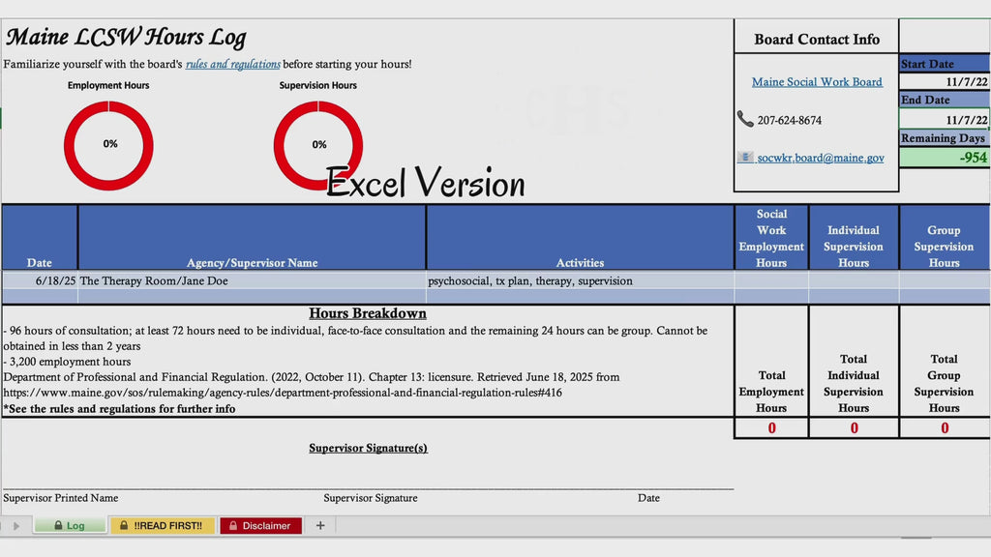Select the 6/18/25 date cell
Screen dimensions: 991x557
coord(40,281)
